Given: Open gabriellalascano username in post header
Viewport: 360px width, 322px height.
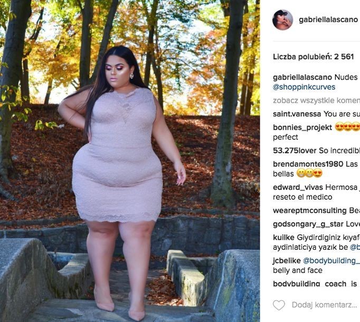Looking at the screenshot, I should click(328, 20).
